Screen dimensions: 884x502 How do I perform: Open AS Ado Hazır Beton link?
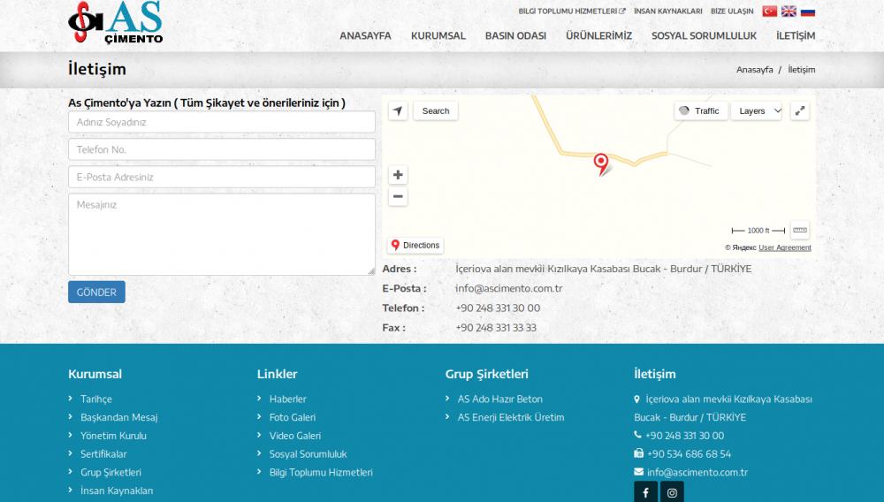[500, 399]
